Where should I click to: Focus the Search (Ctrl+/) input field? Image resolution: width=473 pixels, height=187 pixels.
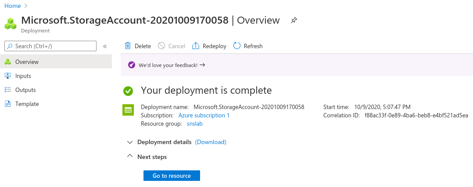coord(50,46)
